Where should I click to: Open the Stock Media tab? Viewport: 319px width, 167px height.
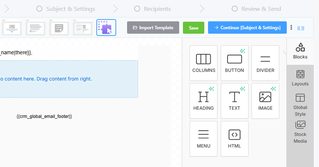pyautogui.click(x=300, y=132)
